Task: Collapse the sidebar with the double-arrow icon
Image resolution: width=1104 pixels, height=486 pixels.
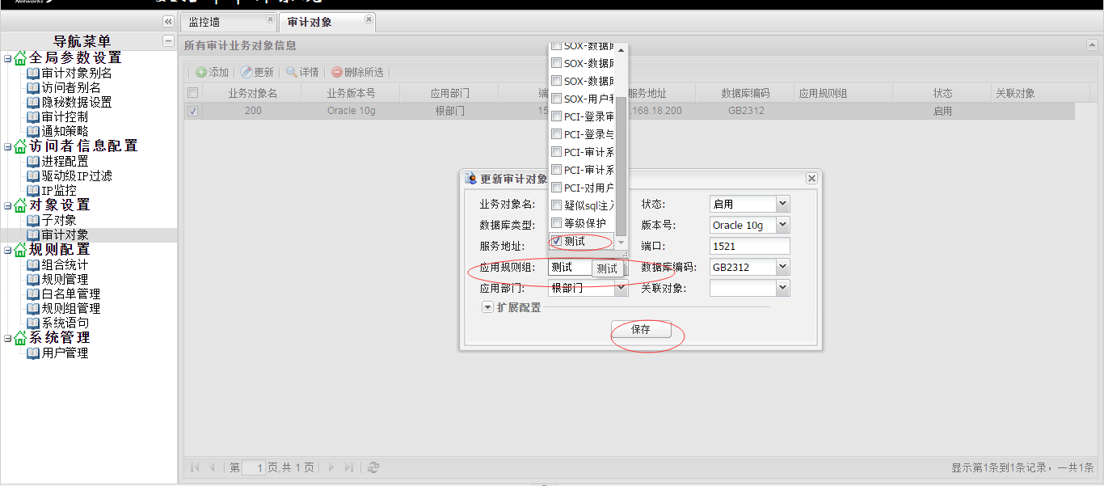Action: click(168, 22)
